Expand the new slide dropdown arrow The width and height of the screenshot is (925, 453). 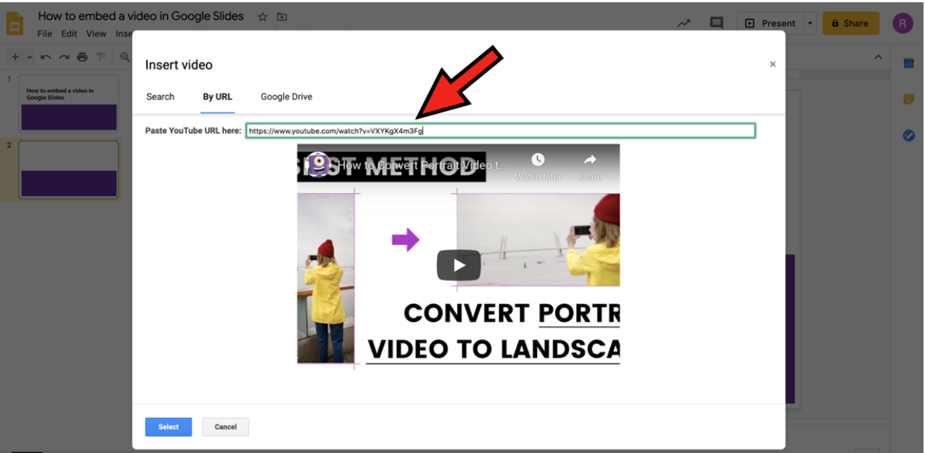pos(30,57)
